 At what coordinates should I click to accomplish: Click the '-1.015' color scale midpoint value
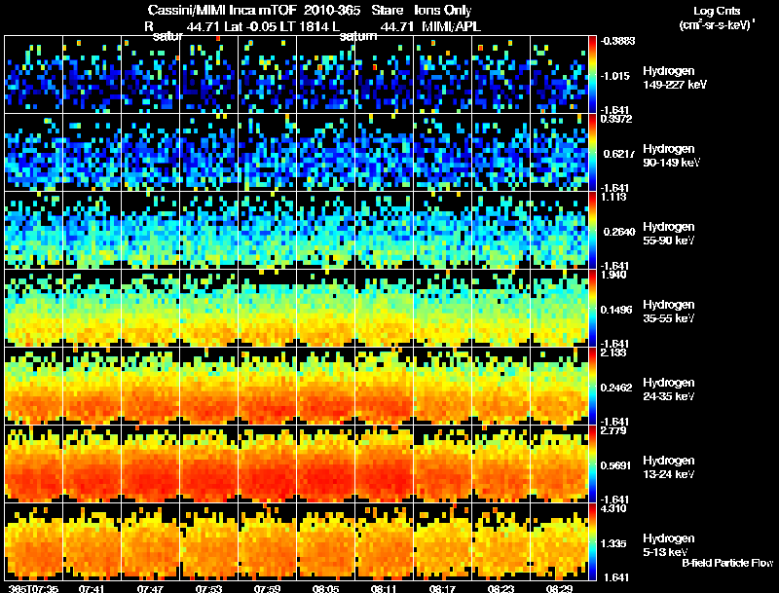coord(615,76)
